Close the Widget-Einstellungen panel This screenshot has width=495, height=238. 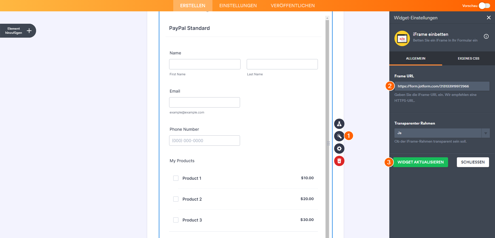pyautogui.click(x=489, y=18)
